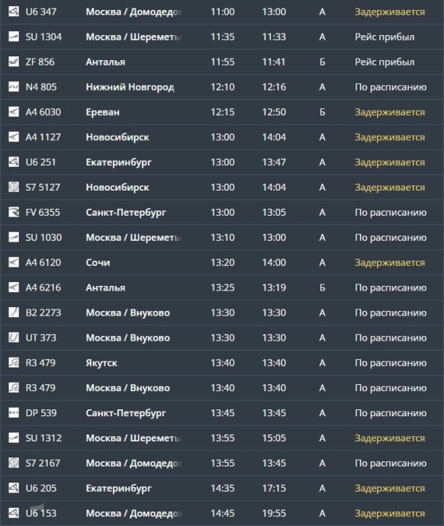Screen dimensions: 444x526
Task: Click the Azimuth icon next to A4 6030
Action: 14,112
